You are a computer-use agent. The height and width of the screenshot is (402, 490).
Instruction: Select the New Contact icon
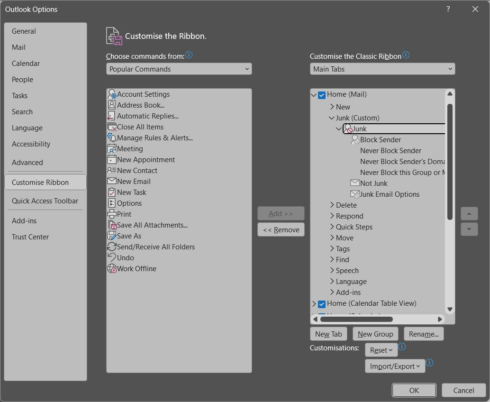pyautogui.click(x=111, y=170)
